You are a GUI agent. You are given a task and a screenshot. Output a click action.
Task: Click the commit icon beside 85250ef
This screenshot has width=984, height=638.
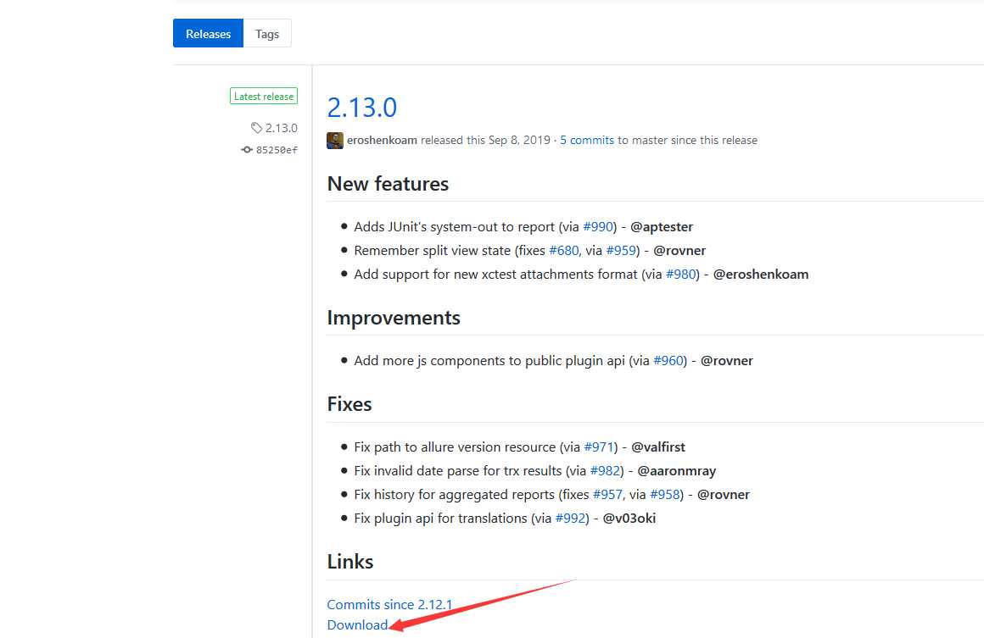point(247,150)
